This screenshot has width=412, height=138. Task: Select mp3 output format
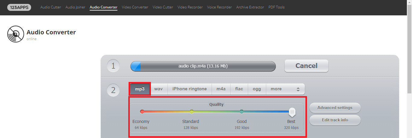[x=140, y=89]
